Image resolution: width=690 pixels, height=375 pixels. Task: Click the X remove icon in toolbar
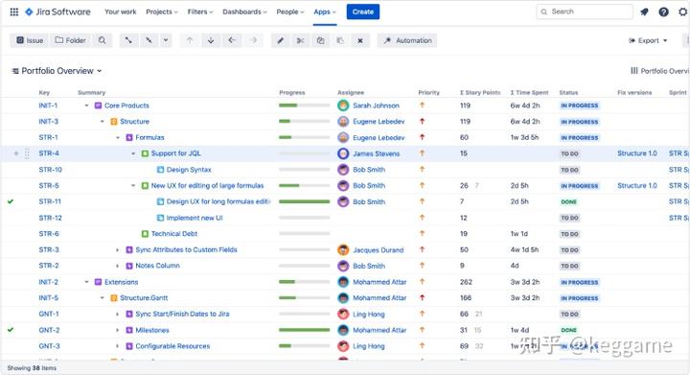[360, 40]
